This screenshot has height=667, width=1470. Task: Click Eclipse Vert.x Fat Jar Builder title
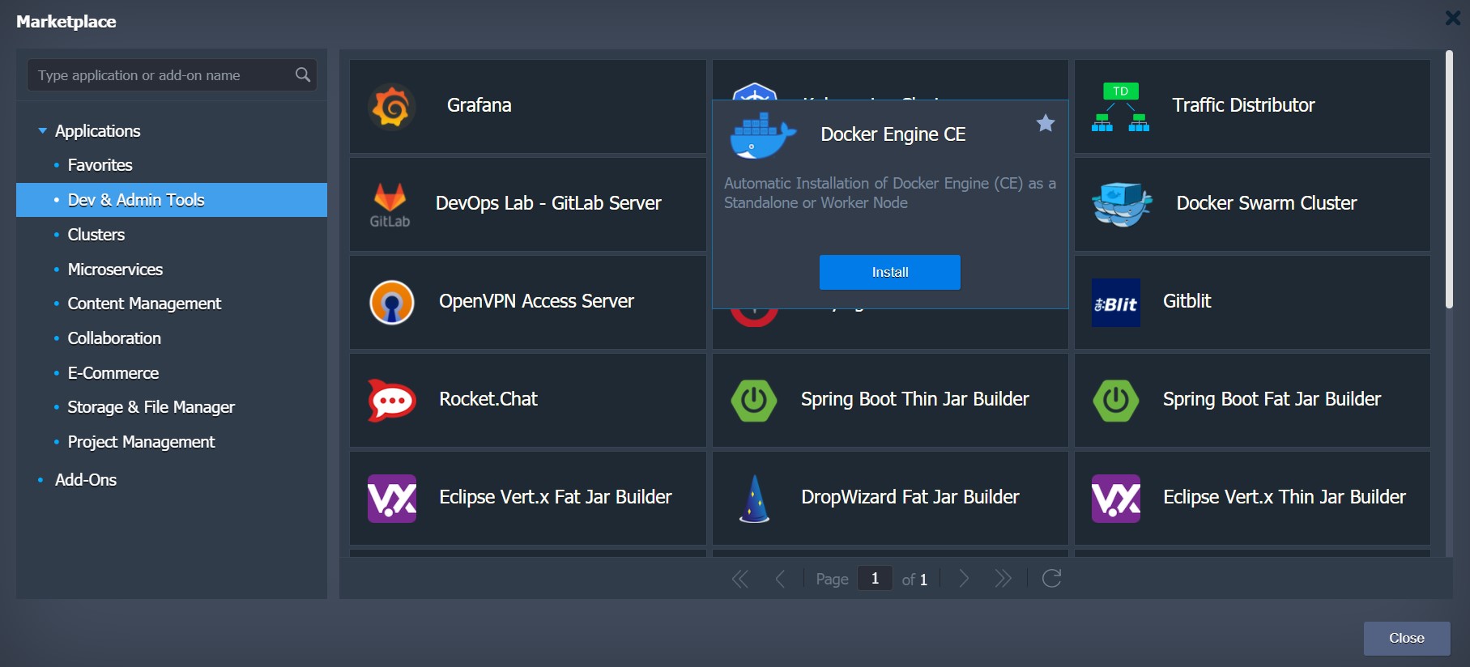(x=556, y=497)
